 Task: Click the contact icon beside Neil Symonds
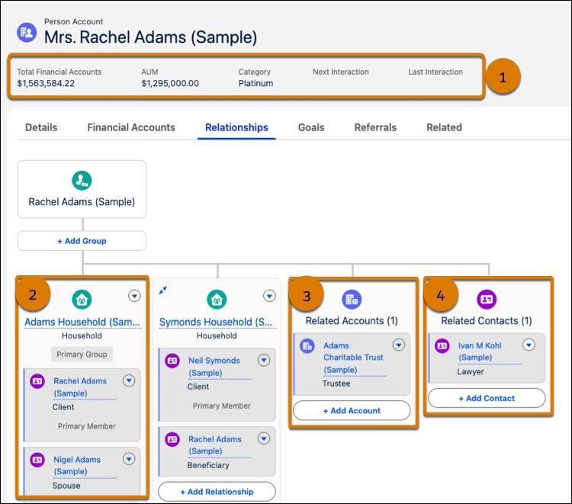click(x=172, y=361)
